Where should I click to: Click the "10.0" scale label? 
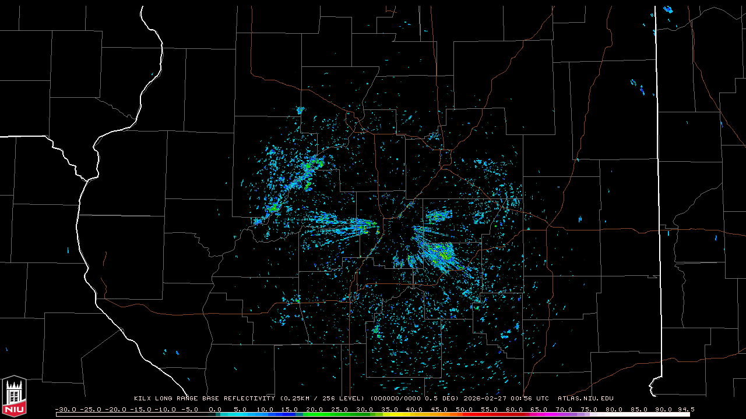265,409
